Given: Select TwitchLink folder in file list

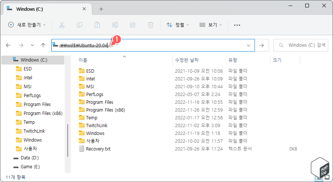Looking at the screenshot, I should click(x=97, y=126).
